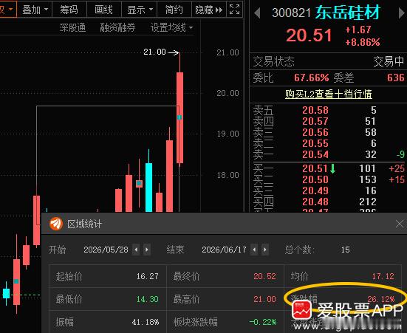Click the end date field 2026/06/17
The width and height of the screenshot is (407, 333).
pos(224,250)
